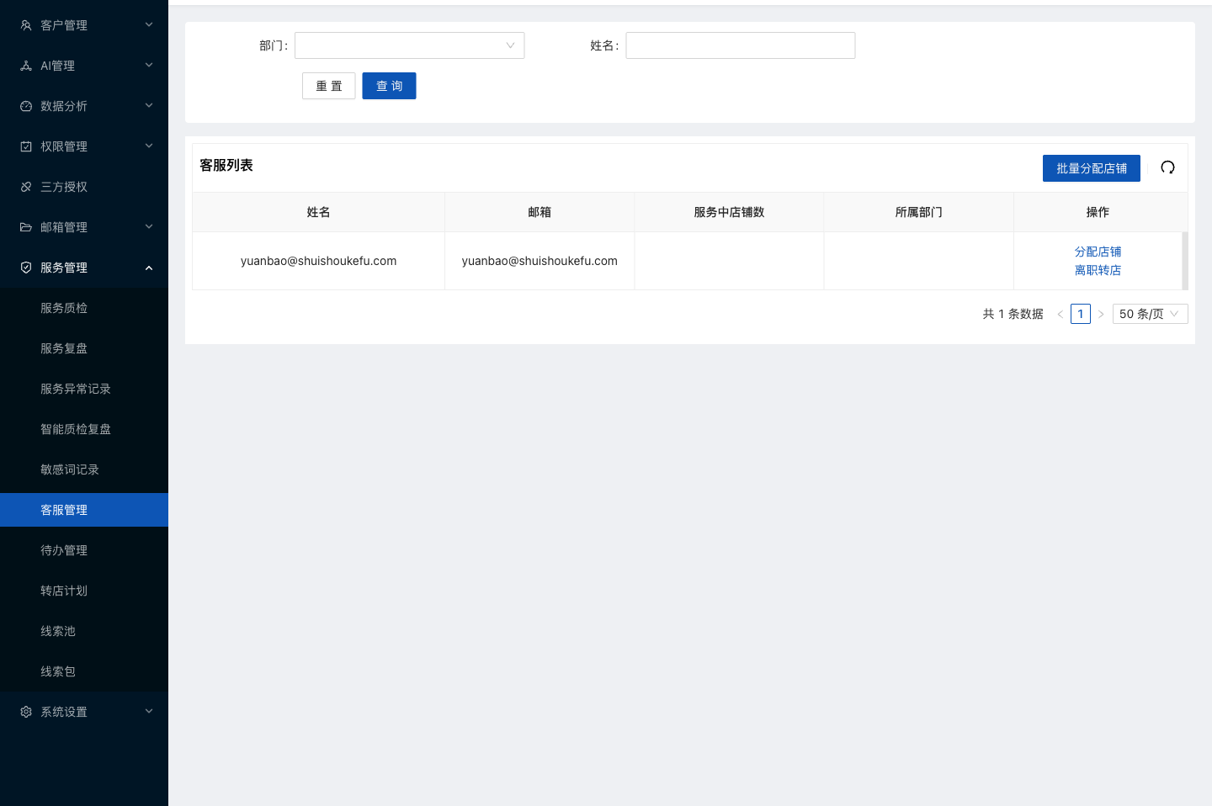This screenshot has width=1212, height=806.
Task: Click the 邮箱 cell showing yuanbao@shuishoukefu.com
Action: click(x=540, y=261)
